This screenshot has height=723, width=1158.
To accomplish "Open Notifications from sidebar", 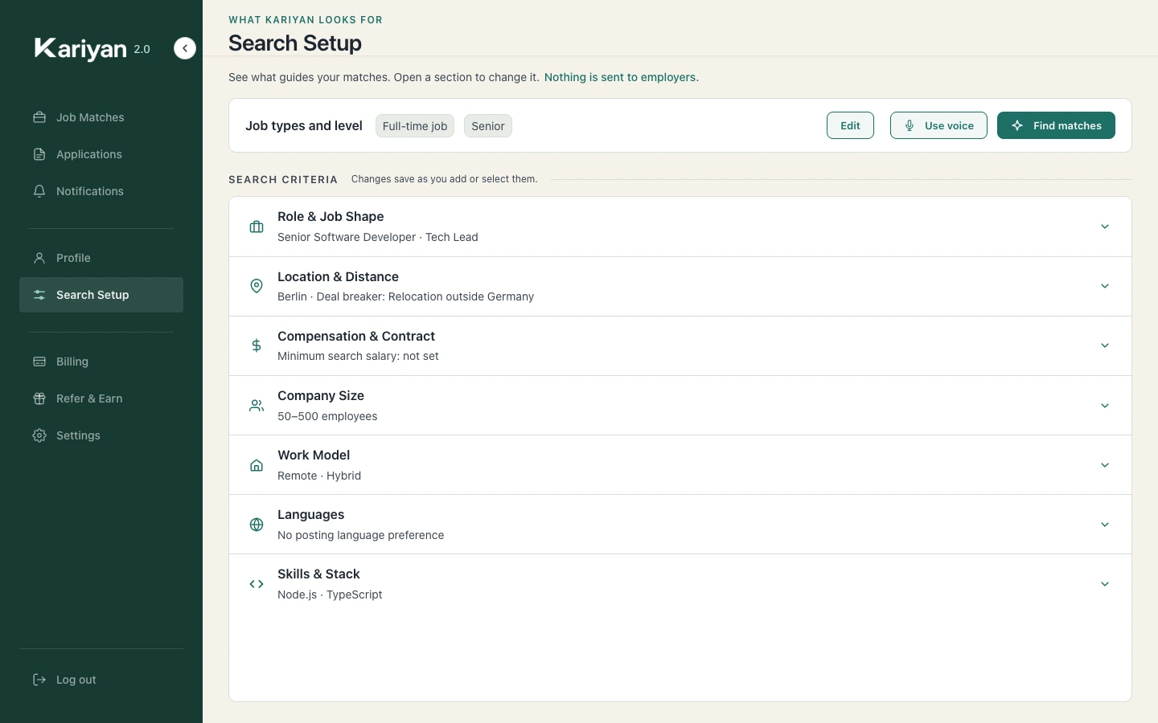I will click(x=101, y=191).
